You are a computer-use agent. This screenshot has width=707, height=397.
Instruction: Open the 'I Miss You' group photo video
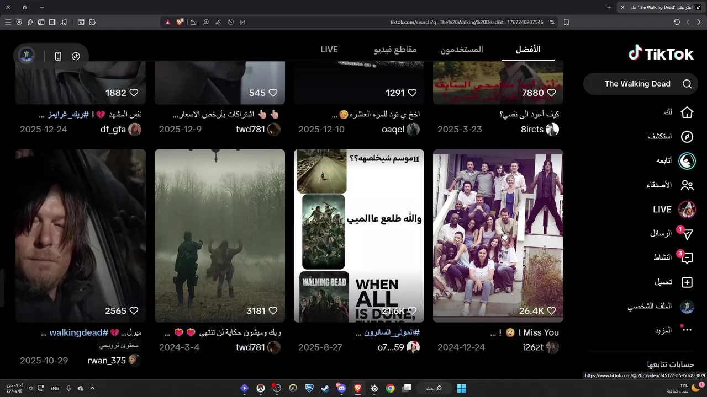point(498,235)
